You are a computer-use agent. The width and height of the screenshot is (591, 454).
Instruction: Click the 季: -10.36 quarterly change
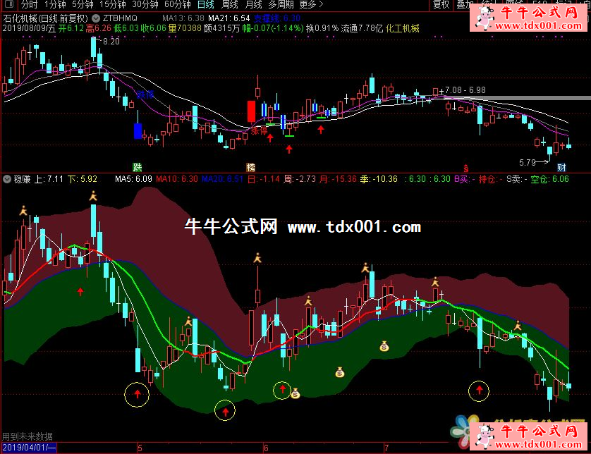pos(379,179)
